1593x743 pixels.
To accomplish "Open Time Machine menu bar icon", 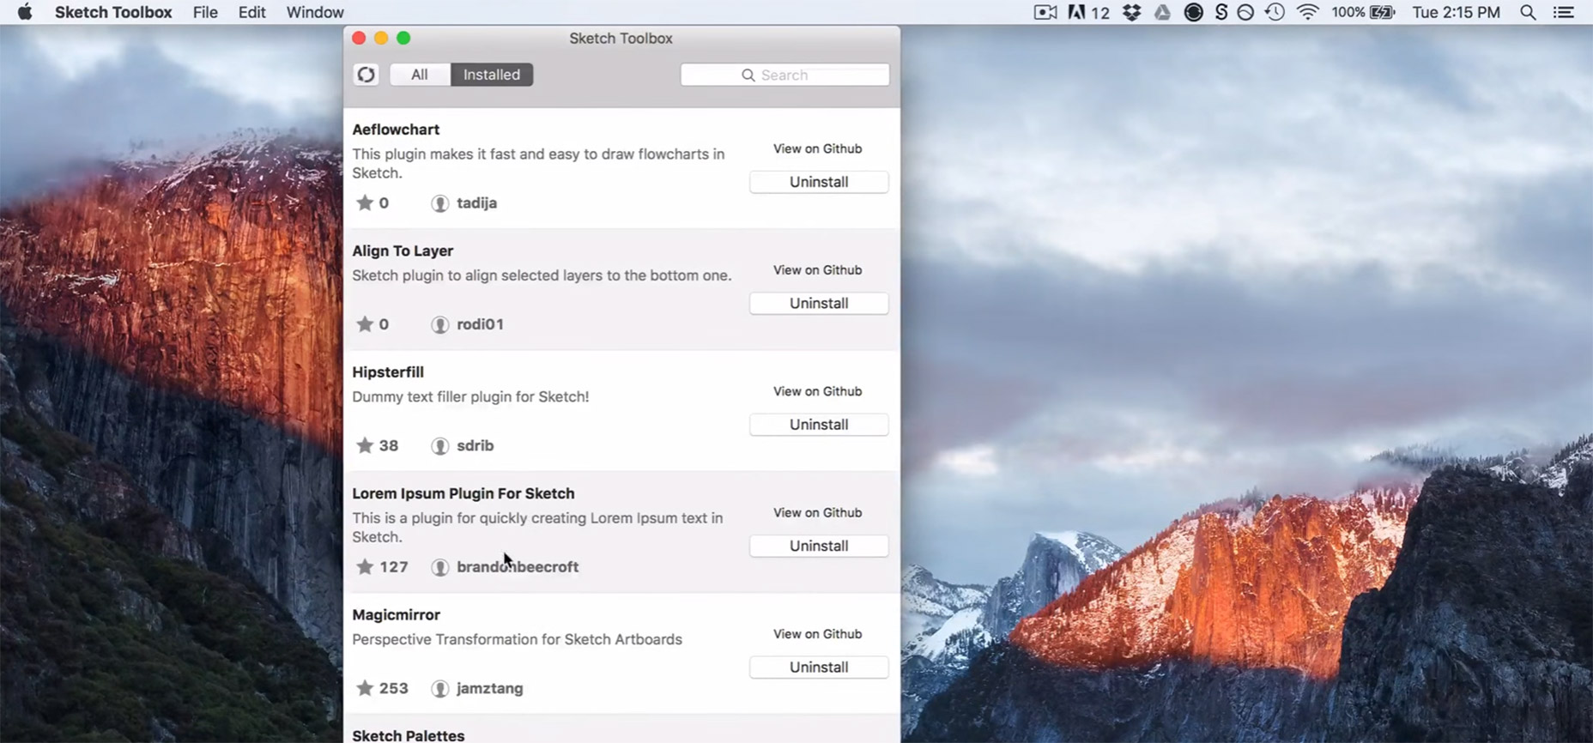I will pos(1275,12).
